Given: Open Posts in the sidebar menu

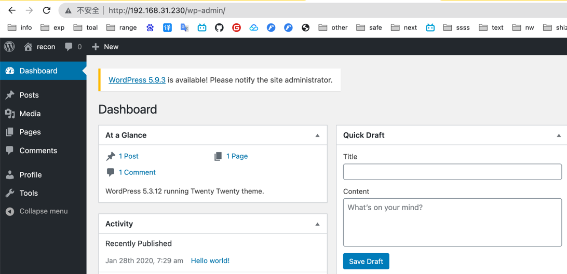Looking at the screenshot, I should click(29, 95).
